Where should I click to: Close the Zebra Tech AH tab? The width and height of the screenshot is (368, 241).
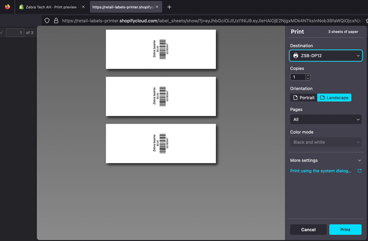click(83, 7)
